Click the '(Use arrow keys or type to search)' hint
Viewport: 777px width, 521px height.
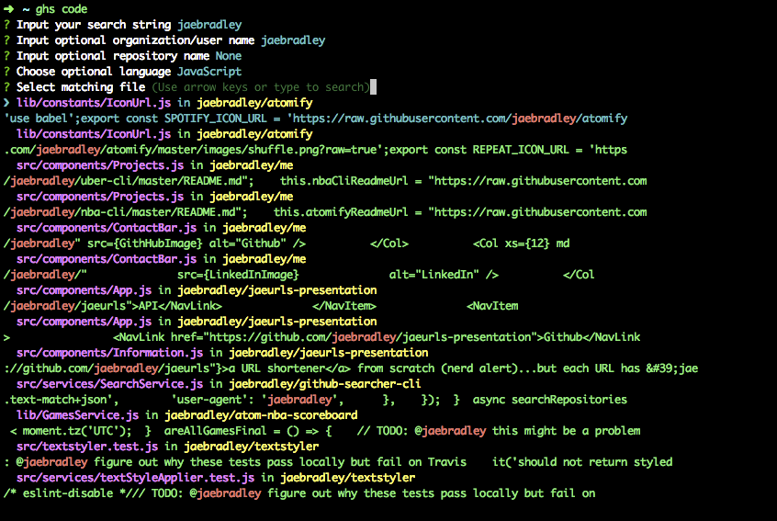pyautogui.click(x=261, y=87)
